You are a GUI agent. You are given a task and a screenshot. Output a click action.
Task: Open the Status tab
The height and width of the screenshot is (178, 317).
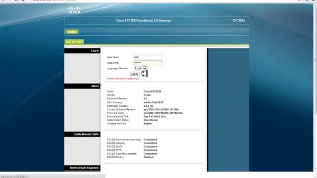[72, 32]
